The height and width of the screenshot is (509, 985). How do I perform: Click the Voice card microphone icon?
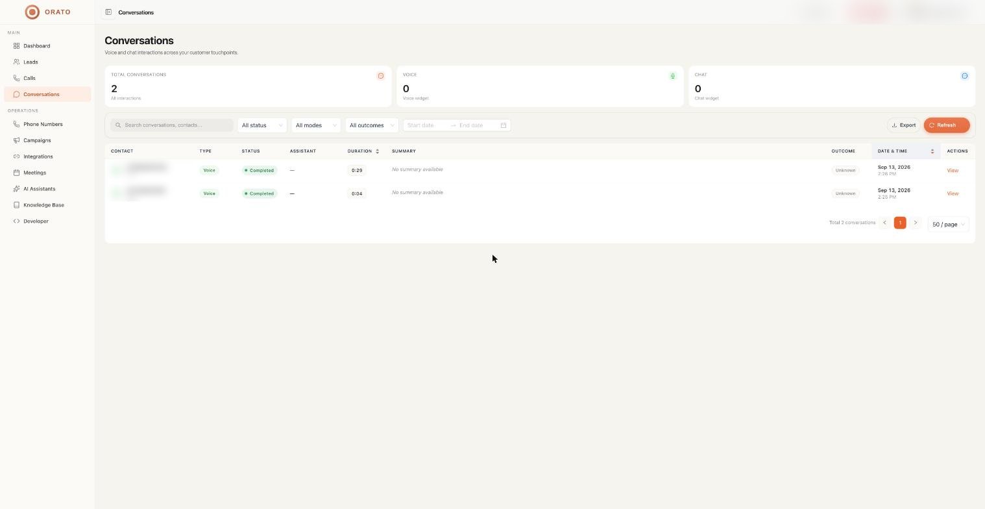pyautogui.click(x=673, y=76)
